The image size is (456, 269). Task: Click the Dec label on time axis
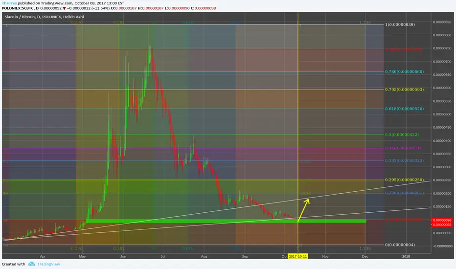click(x=365, y=256)
